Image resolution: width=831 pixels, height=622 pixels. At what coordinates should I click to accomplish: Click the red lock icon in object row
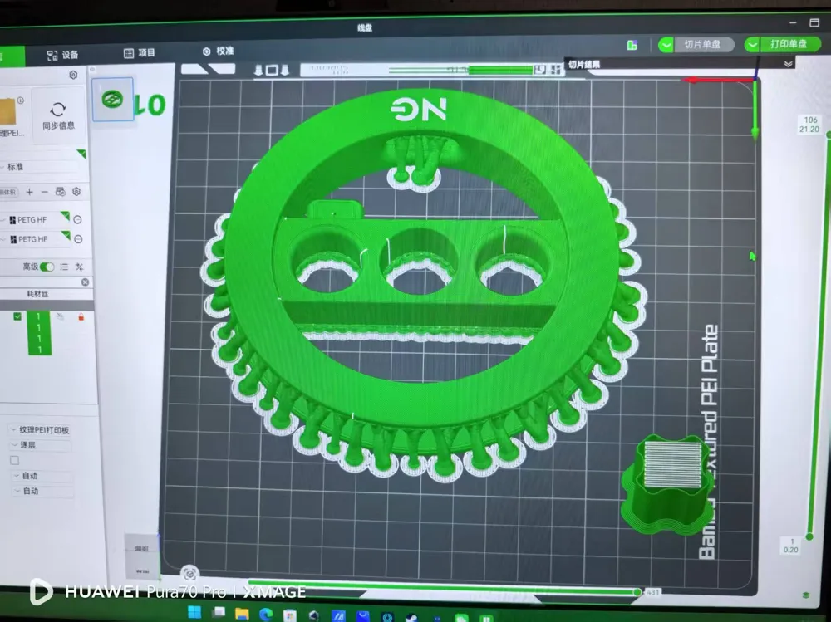(x=81, y=317)
